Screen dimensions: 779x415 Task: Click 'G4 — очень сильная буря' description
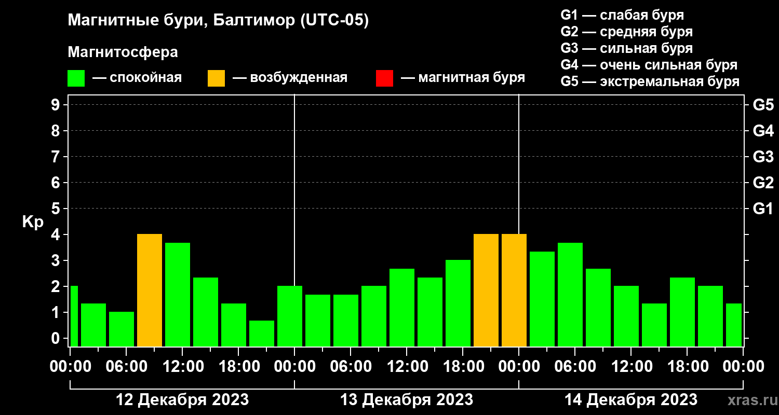[649, 65]
